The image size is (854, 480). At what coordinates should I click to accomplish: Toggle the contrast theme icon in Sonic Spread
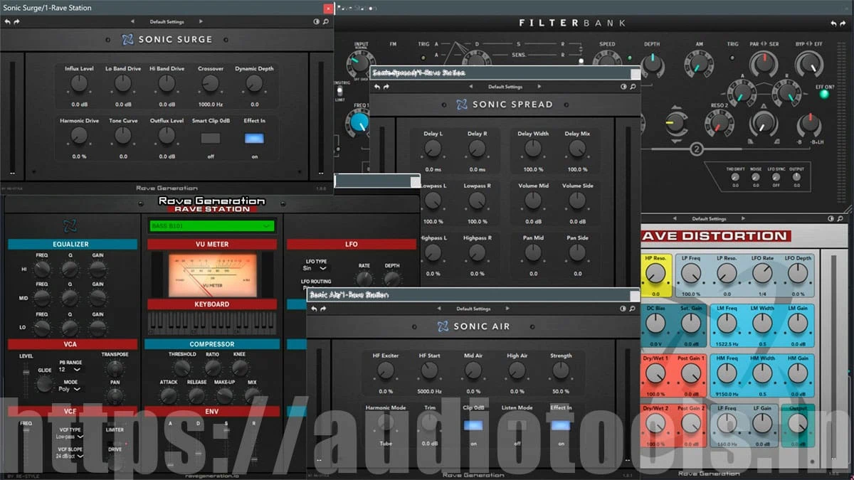(623, 87)
